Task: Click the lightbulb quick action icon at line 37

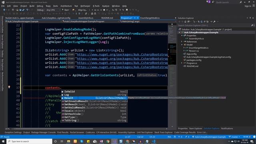Action: [x=9, y=87]
